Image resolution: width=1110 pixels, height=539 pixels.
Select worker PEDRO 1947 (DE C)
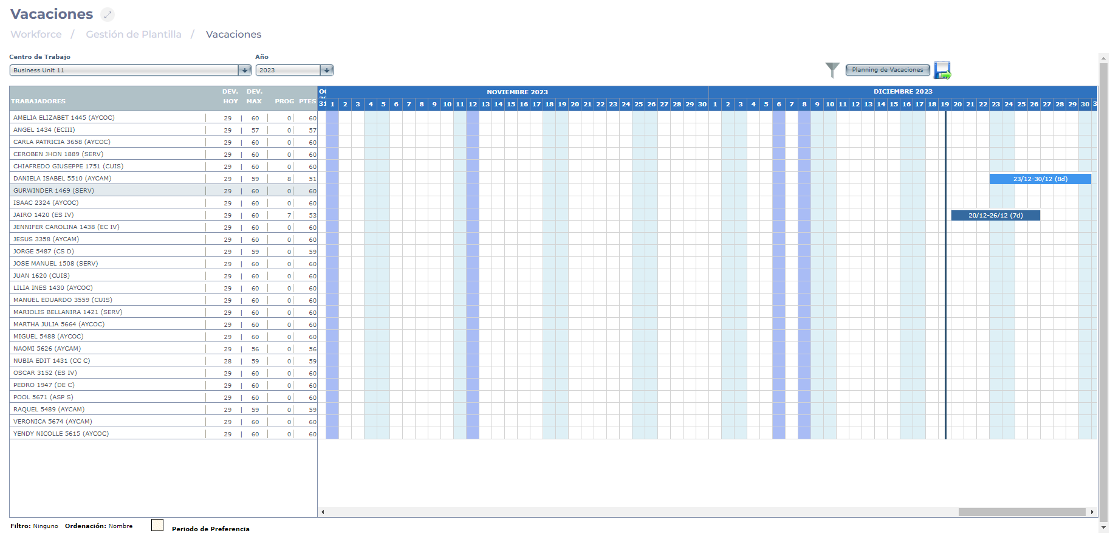coord(44,385)
